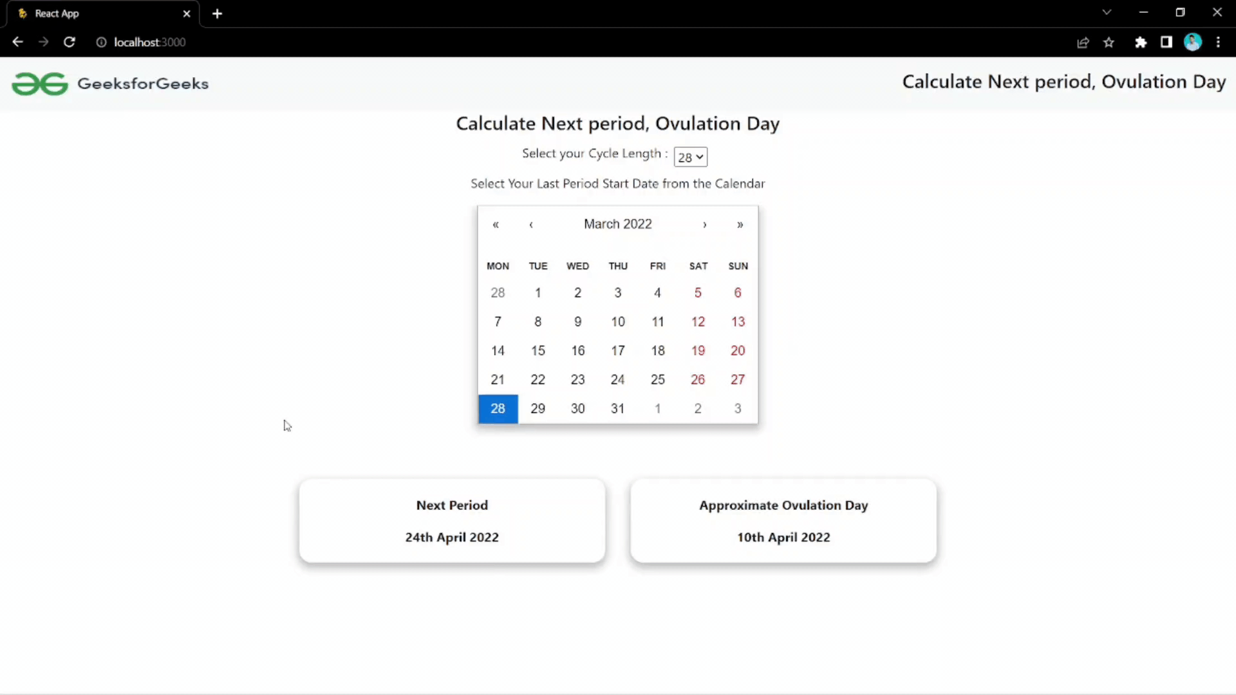The height and width of the screenshot is (695, 1236).
Task: Click the next month navigation arrow
Action: (x=705, y=224)
